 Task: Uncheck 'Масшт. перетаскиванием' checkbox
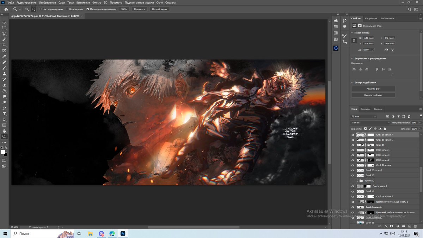[x=88, y=9]
